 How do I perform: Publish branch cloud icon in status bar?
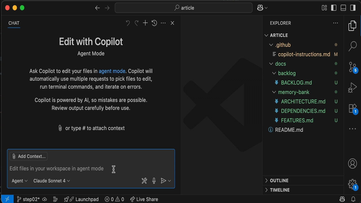(x=45, y=199)
